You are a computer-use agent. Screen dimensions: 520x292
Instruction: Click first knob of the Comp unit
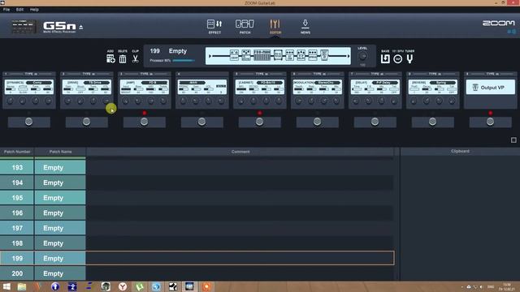click(x=11, y=101)
